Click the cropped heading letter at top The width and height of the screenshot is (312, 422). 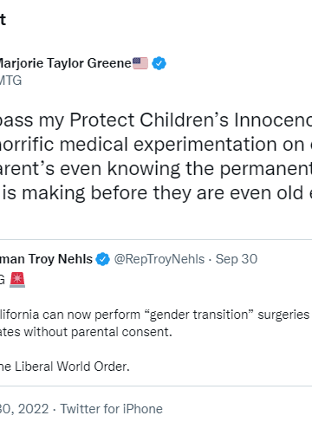[3, 20]
